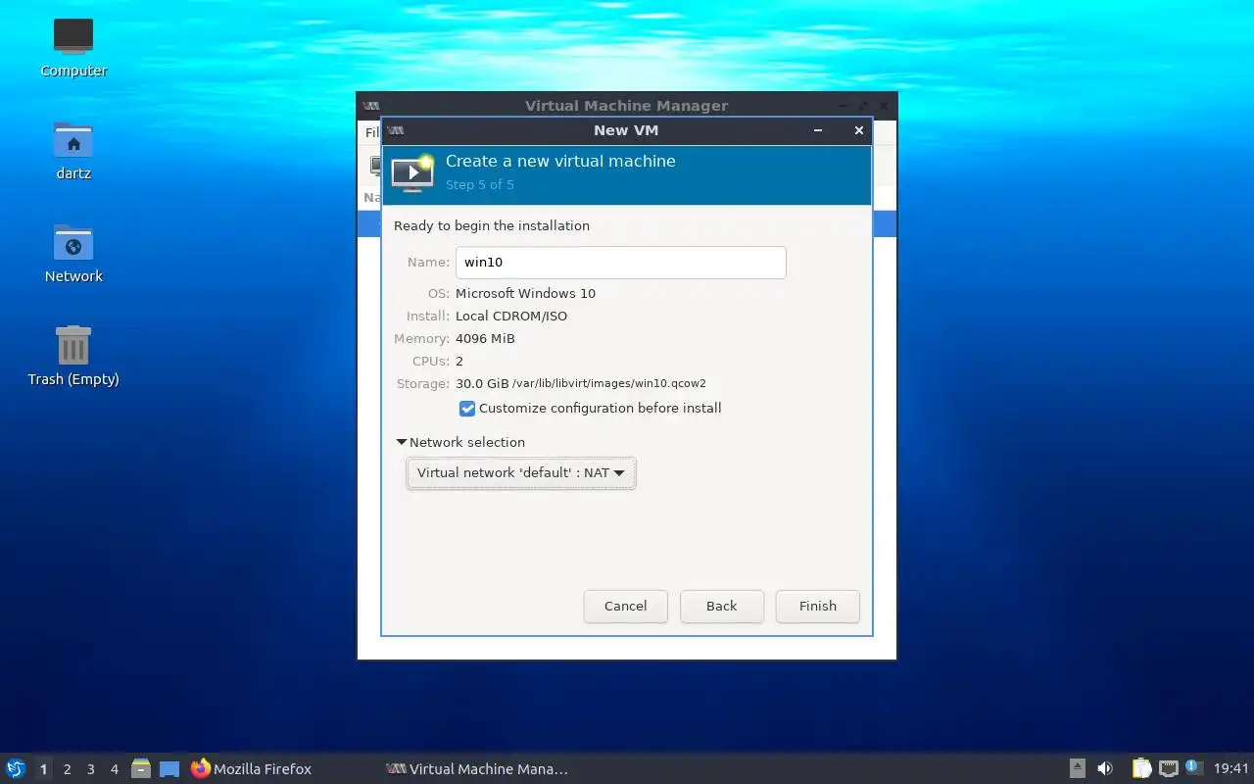Click the New VM monitor icon in header
1254x784 pixels.
click(412, 172)
